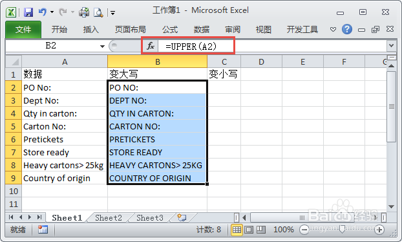Click the Print Preview icon
402x242 pixels.
point(98,12)
